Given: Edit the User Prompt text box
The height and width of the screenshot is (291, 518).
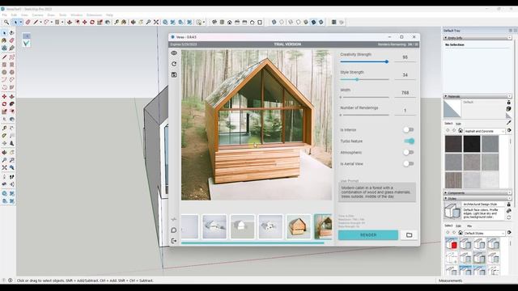Looking at the screenshot, I should (x=377, y=192).
